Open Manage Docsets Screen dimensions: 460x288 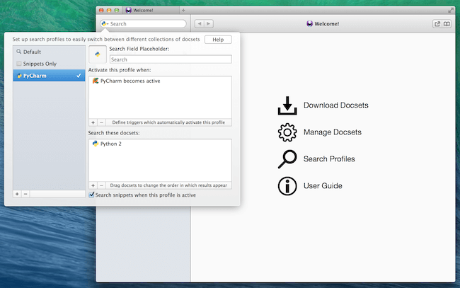(333, 132)
